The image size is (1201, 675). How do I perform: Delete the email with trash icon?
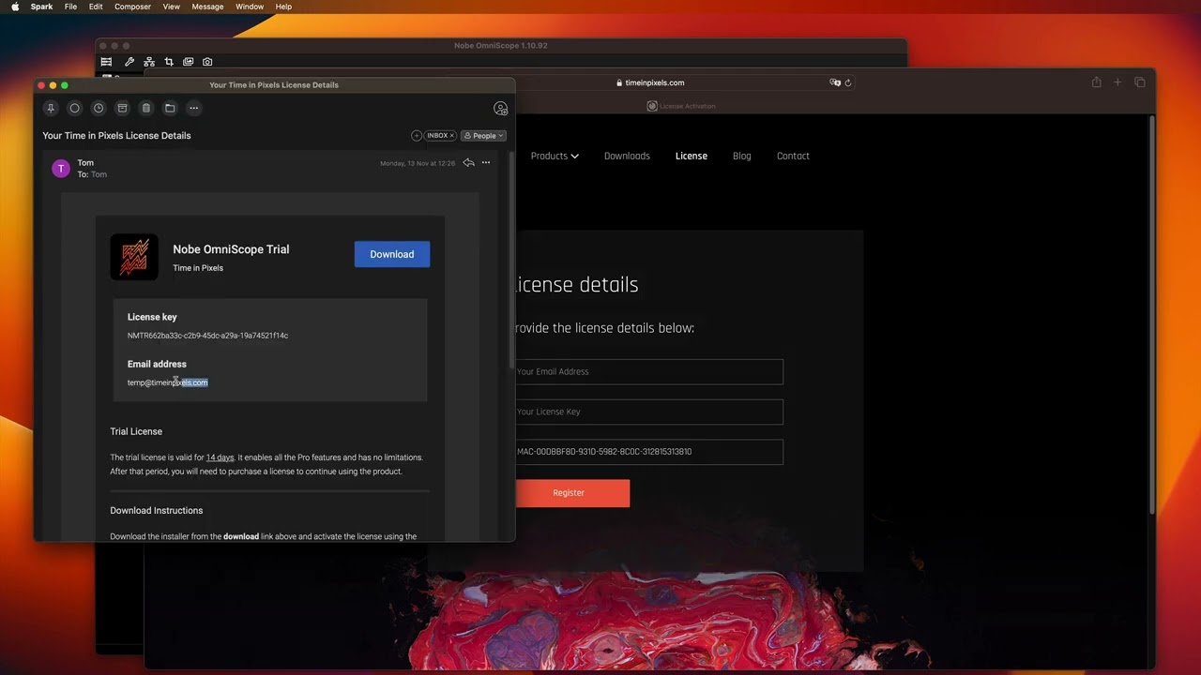pos(145,108)
